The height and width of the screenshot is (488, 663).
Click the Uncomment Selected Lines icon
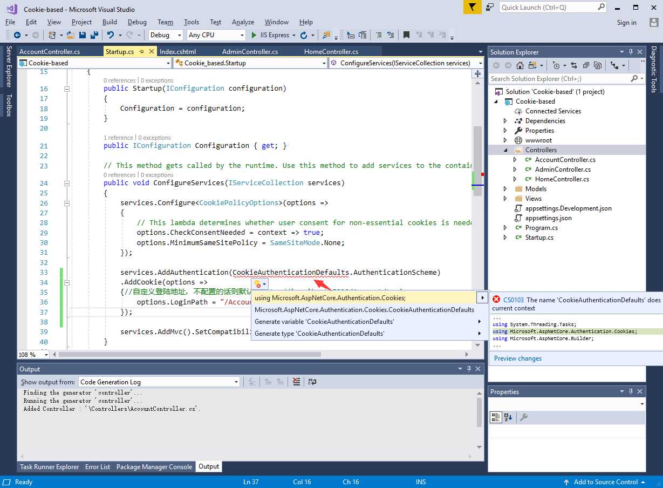[391, 35]
